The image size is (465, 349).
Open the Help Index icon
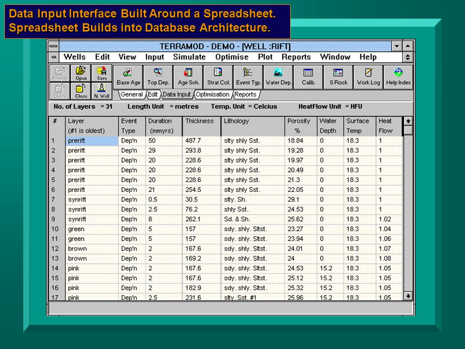pos(398,77)
